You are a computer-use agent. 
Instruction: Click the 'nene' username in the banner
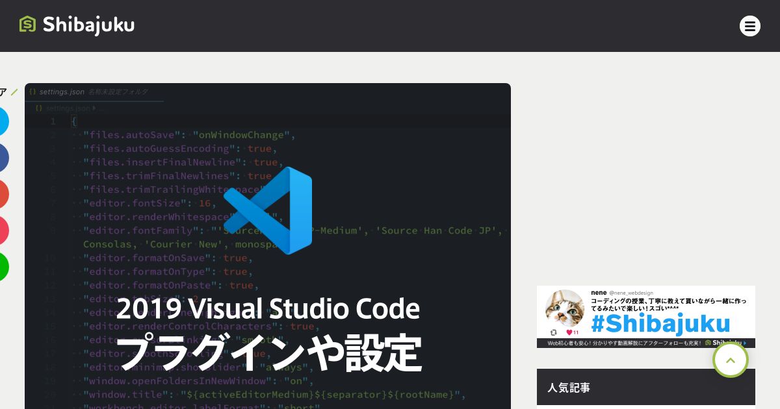(x=598, y=293)
